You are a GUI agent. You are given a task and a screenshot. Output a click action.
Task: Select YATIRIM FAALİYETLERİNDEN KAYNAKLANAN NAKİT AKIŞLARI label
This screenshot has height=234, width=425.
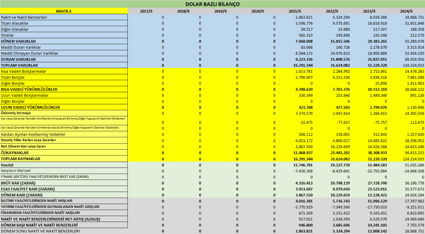coord(50,207)
